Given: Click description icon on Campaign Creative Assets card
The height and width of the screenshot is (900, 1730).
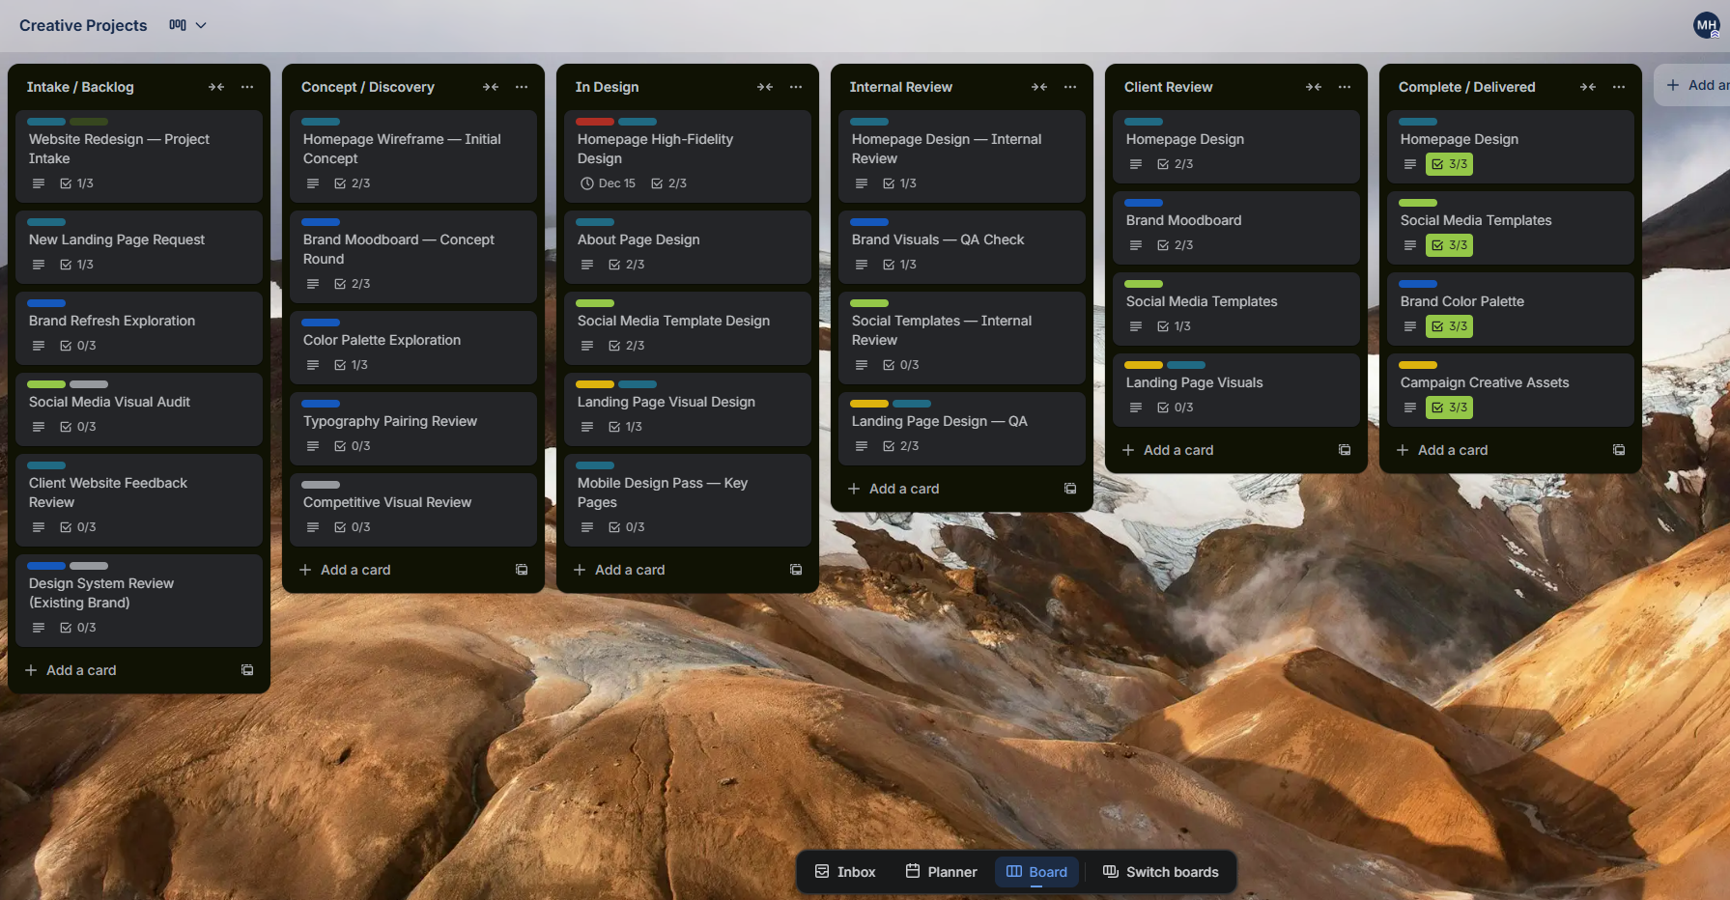Looking at the screenshot, I should (1410, 408).
